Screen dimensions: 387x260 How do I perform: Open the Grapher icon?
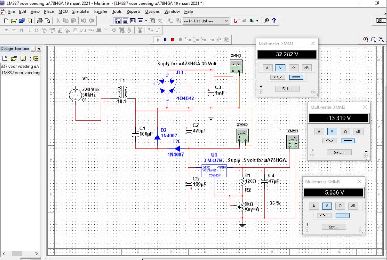click(140, 21)
